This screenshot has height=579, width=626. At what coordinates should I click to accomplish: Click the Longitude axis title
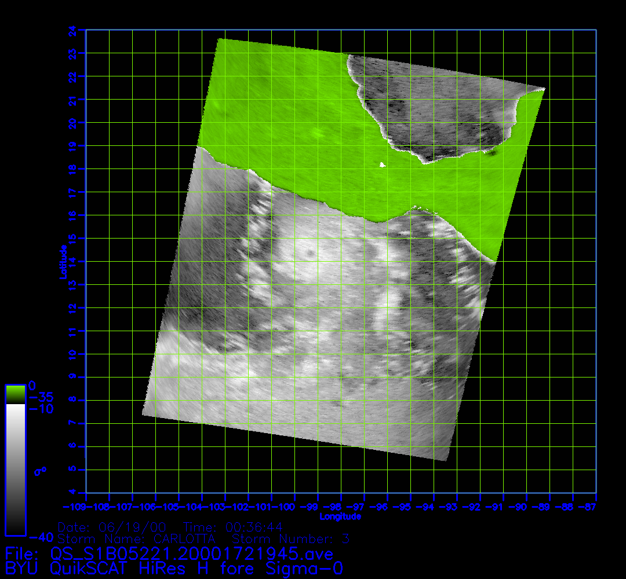click(340, 516)
